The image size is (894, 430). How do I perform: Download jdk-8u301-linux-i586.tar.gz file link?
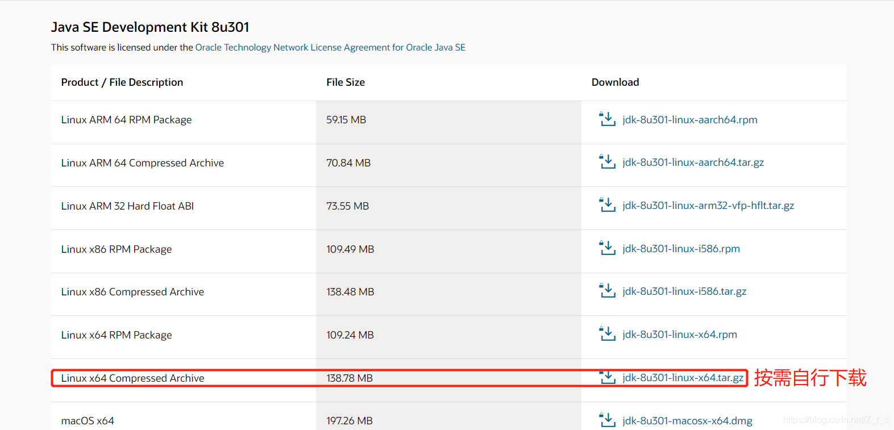point(684,291)
